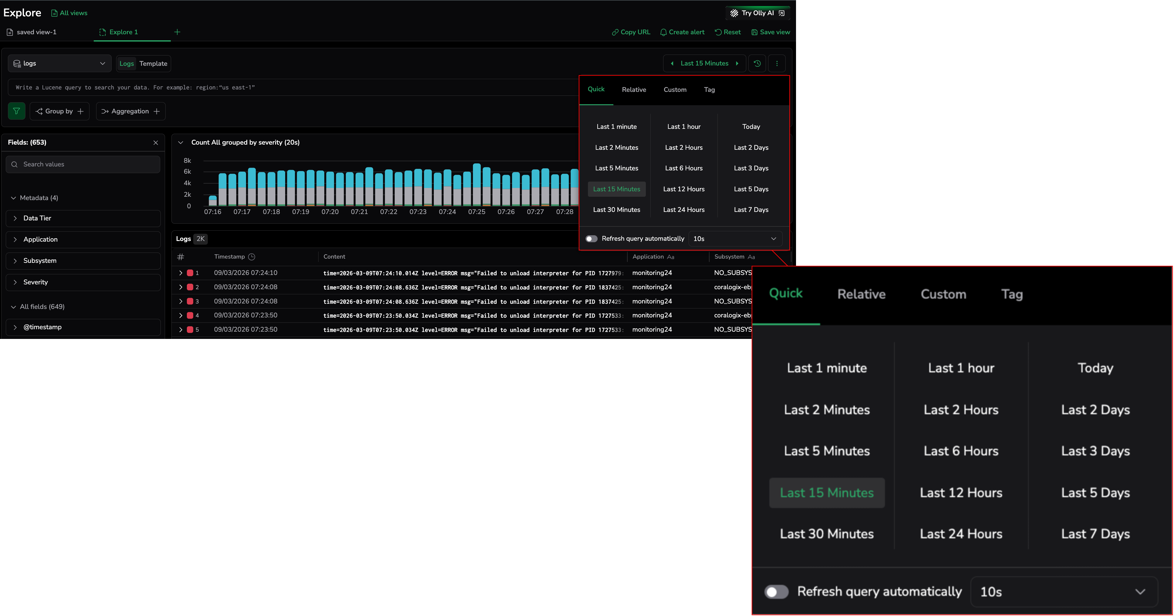
Task: Select Last 30 Minutes quick range
Action: (616, 209)
